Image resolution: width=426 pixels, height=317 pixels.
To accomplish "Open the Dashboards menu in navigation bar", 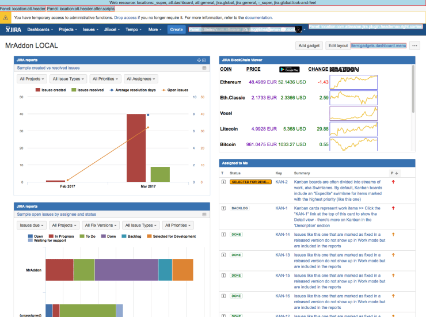I will (40, 29).
